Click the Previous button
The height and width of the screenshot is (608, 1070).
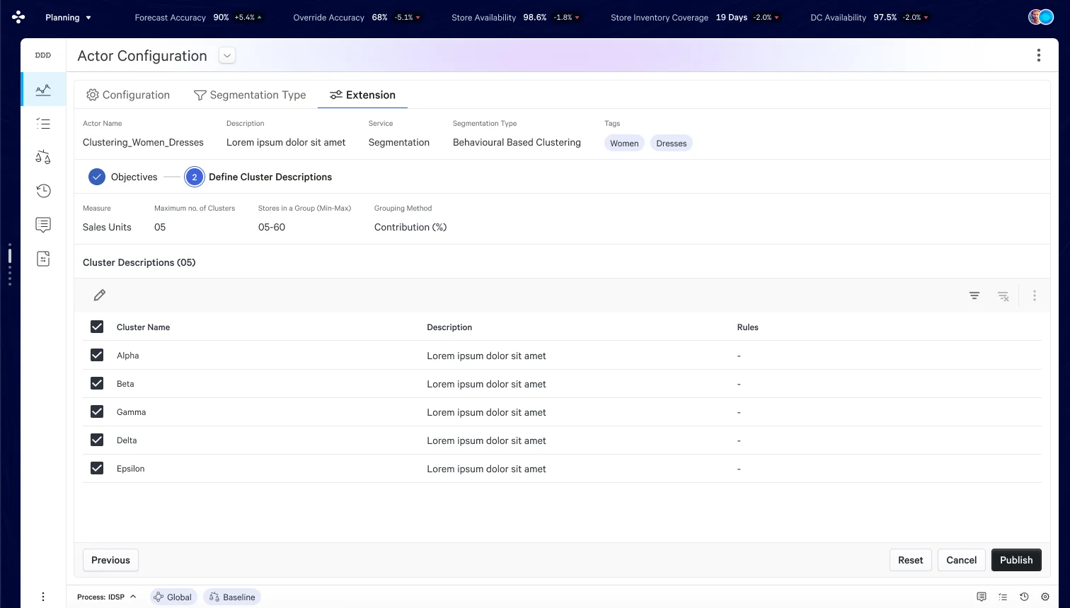pyautogui.click(x=110, y=560)
